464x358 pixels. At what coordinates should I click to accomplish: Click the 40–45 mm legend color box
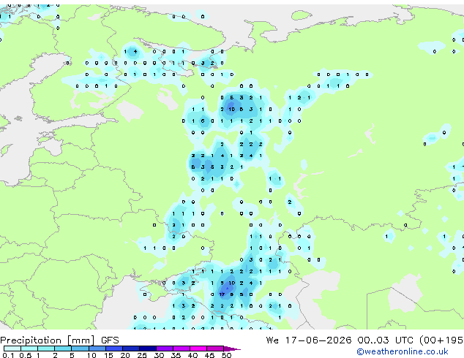[198, 349]
